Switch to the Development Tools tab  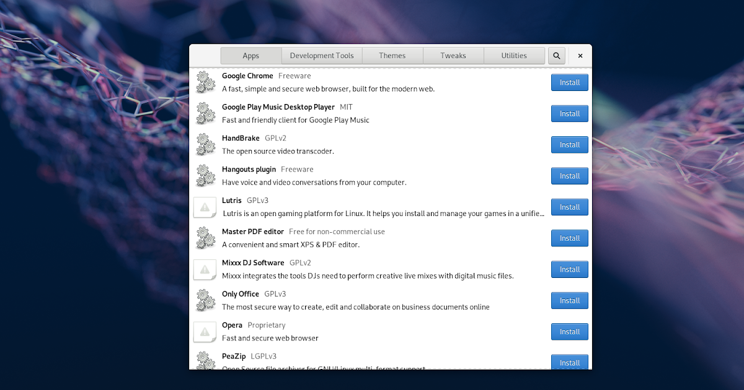322,55
